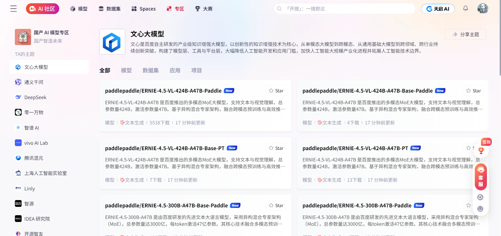Open the 专区 navigation item
The width and height of the screenshot is (501, 236).
(x=175, y=9)
